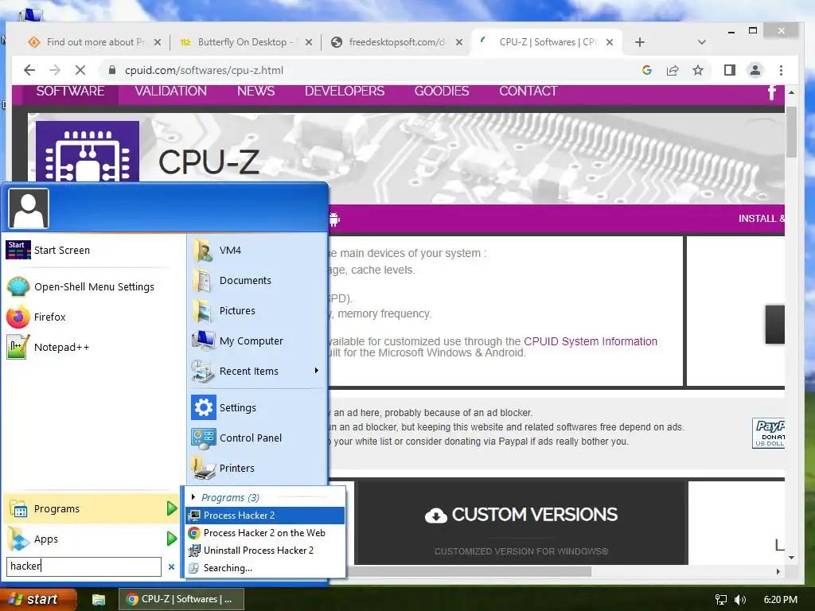Clear the start menu search box
The height and width of the screenshot is (611, 815).
[x=172, y=566]
